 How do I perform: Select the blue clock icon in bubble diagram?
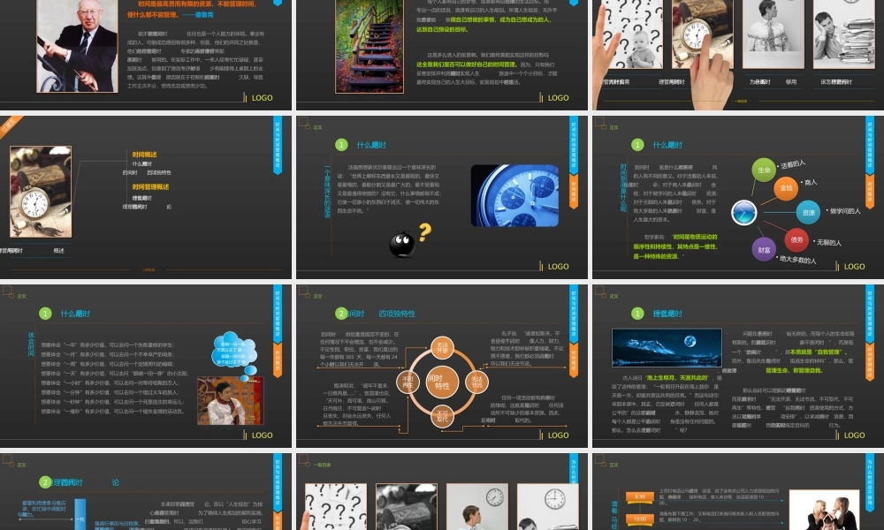[x=743, y=214]
